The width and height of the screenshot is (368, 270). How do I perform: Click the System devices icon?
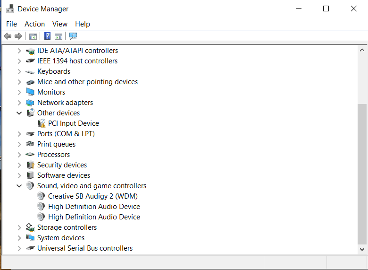pos(30,237)
